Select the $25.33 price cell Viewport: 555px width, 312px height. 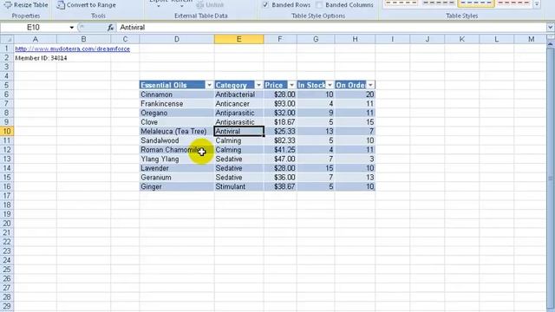pyautogui.click(x=280, y=131)
